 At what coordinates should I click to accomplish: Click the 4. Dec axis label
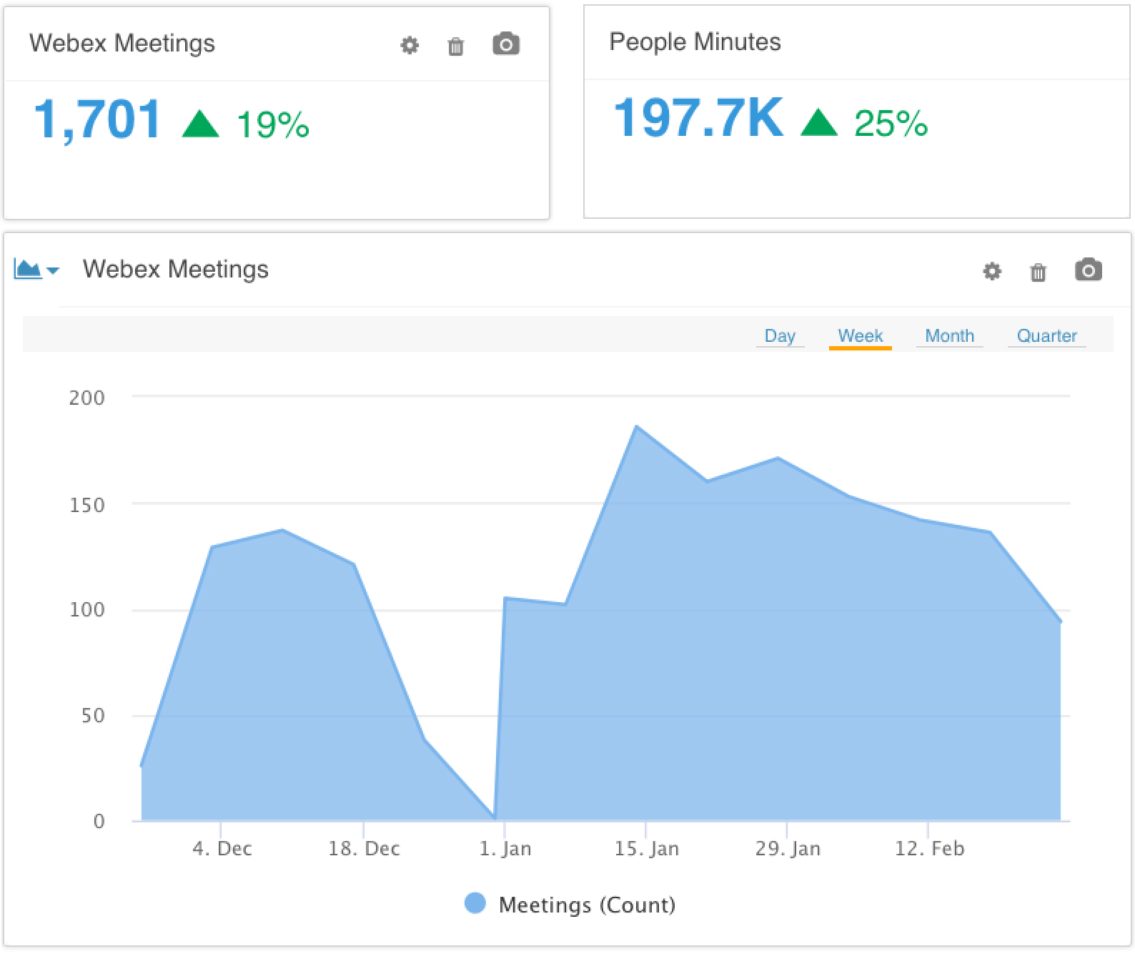click(222, 849)
